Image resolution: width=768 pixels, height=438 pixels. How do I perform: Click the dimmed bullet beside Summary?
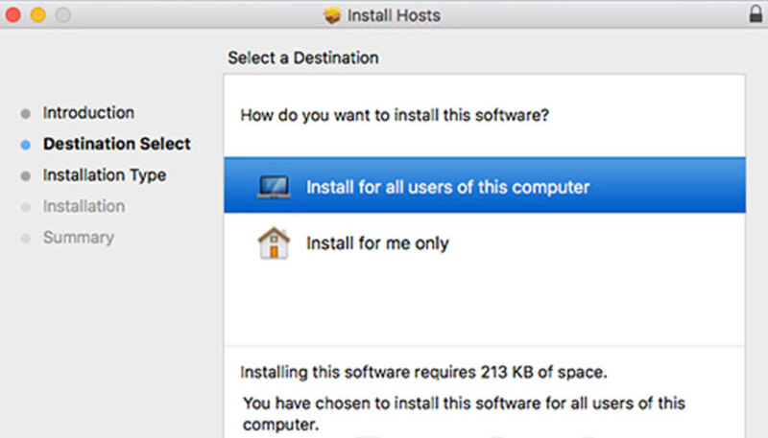coord(25,239)
